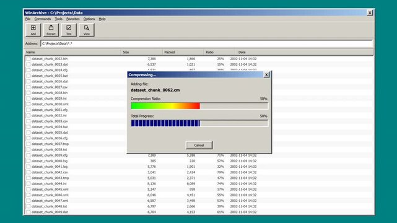The image size is (397, 223).
Task: Click dataset_chunk_0062.cm file name in dialog
Action: point(155,90)
